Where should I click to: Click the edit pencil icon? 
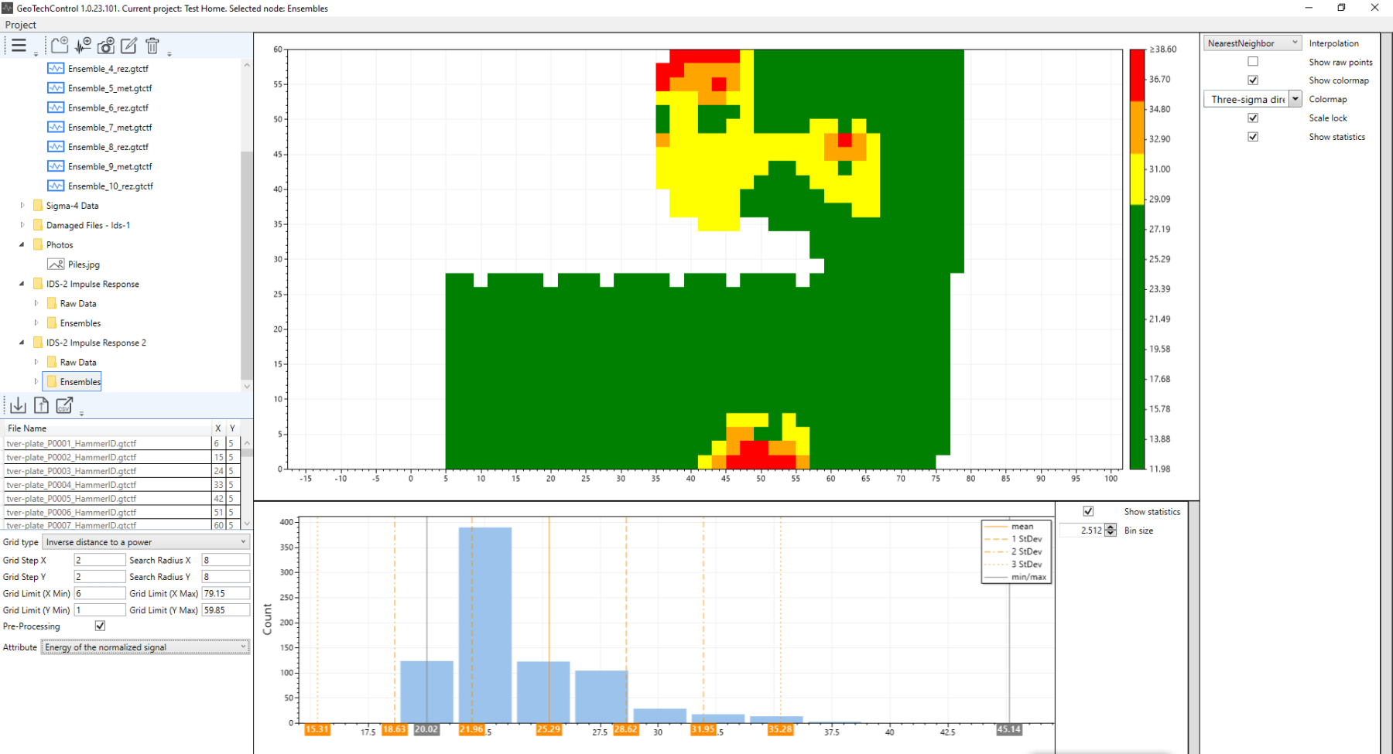129,46
